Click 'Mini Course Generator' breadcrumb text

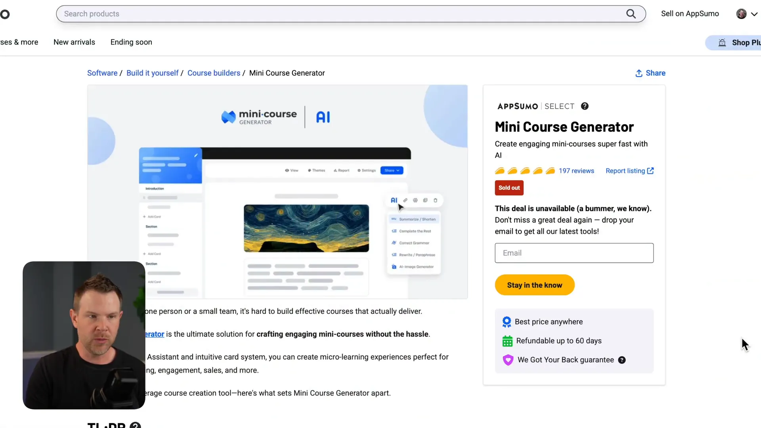click(287, 73)
